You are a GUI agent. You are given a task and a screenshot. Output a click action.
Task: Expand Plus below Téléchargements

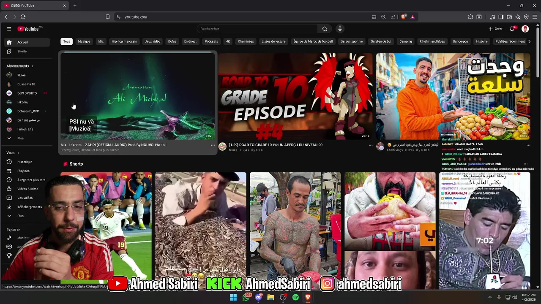click(27, 216)
